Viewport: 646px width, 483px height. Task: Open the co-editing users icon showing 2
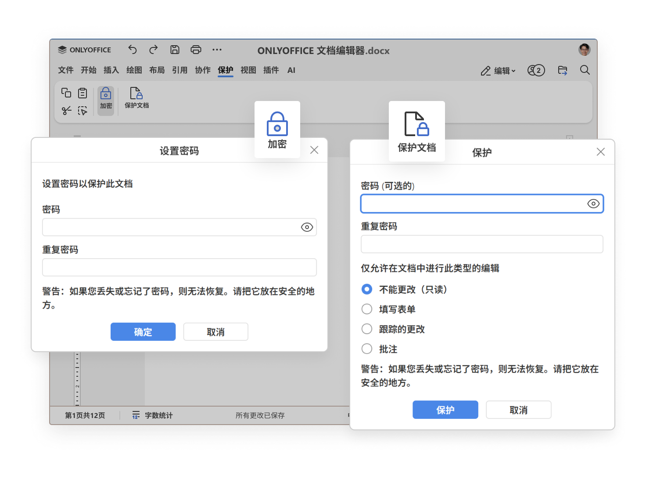tap(536, 70)
